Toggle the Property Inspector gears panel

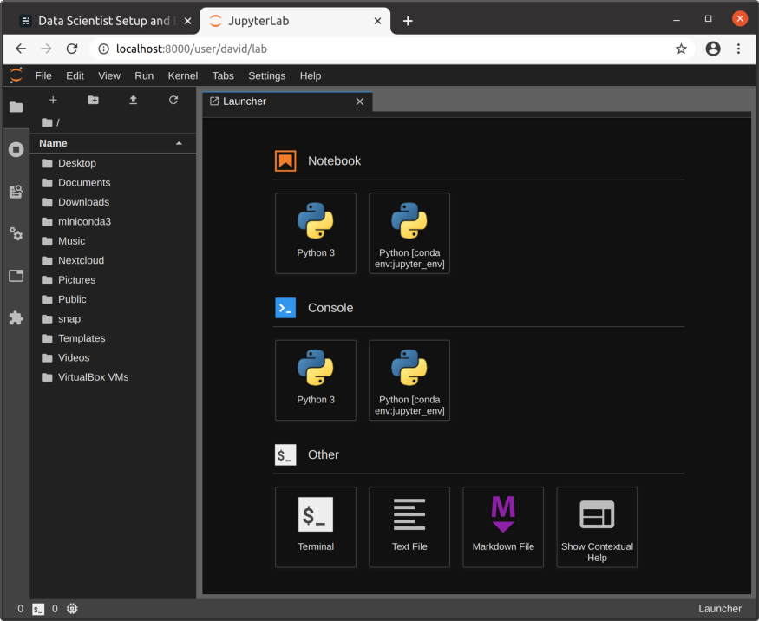pyautogui.click(x=16, y=233)
